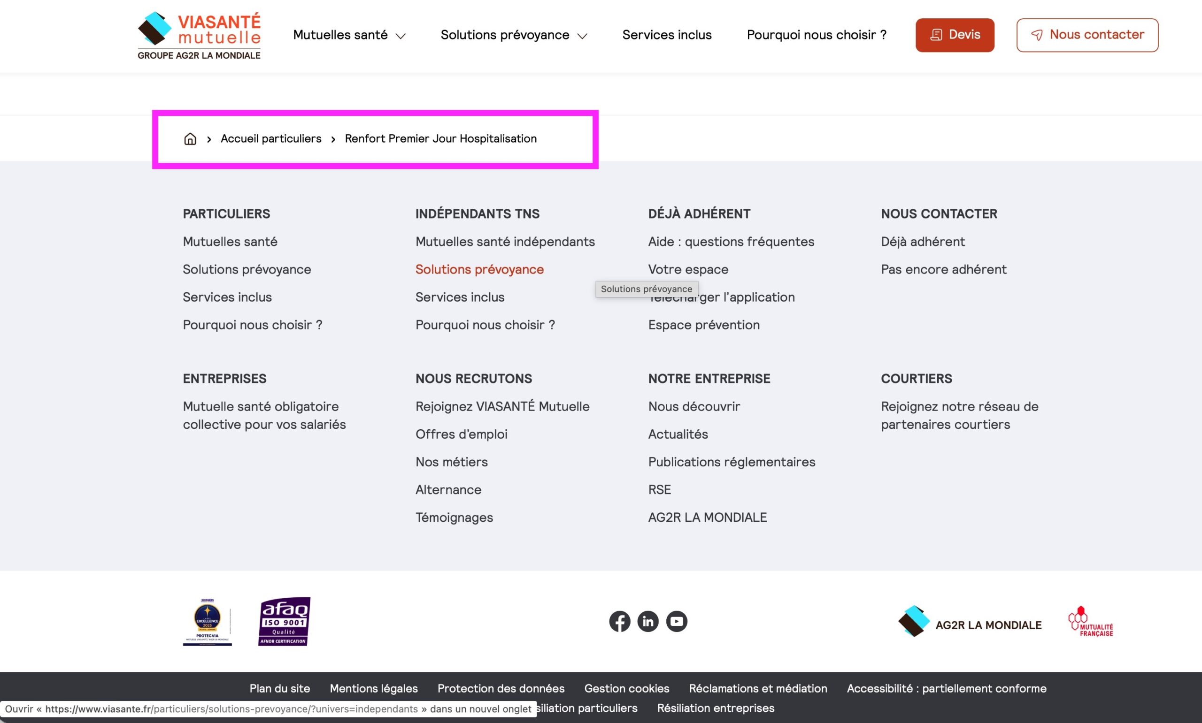This screenshot has width=1202, height=723.
Task: Click the VIASANTÉ mutuelle logo
Action: click(199, 36)
